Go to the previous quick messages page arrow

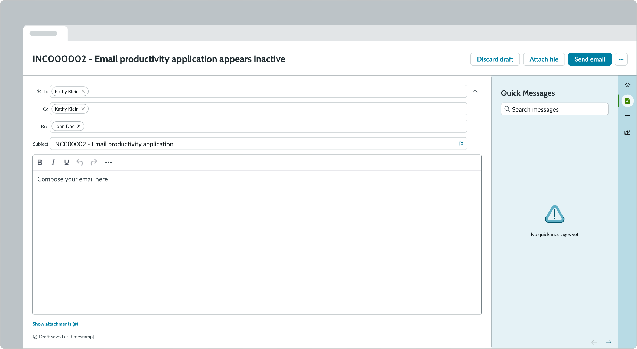tap(594, 342)
